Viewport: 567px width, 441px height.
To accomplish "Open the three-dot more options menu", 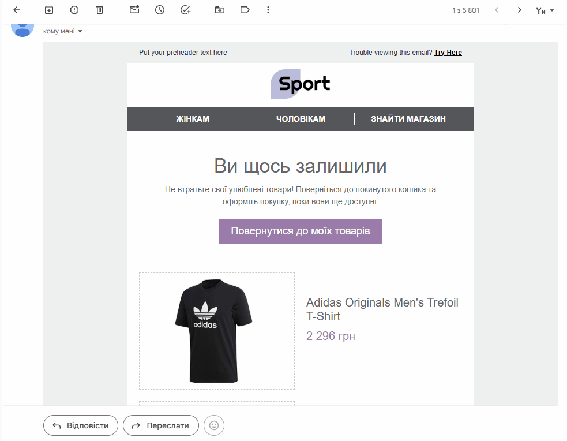I will point(268,10).
